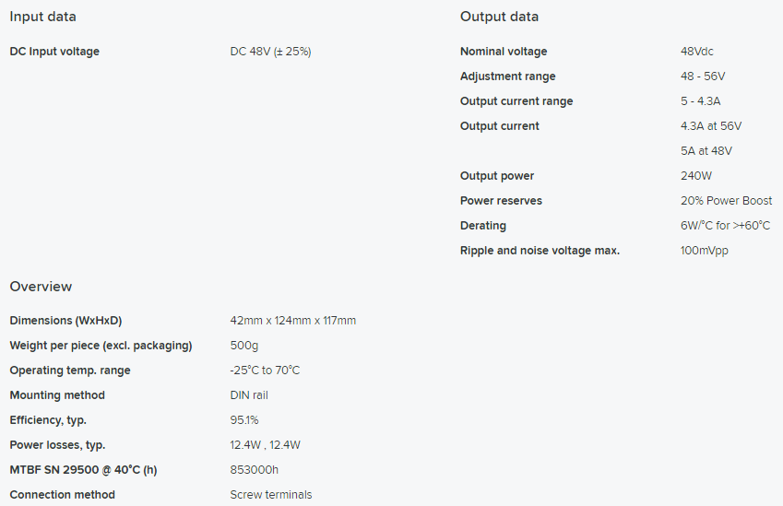Click the -25°C to 70°C value
The image size is (783, 506).
coord(265,371)
